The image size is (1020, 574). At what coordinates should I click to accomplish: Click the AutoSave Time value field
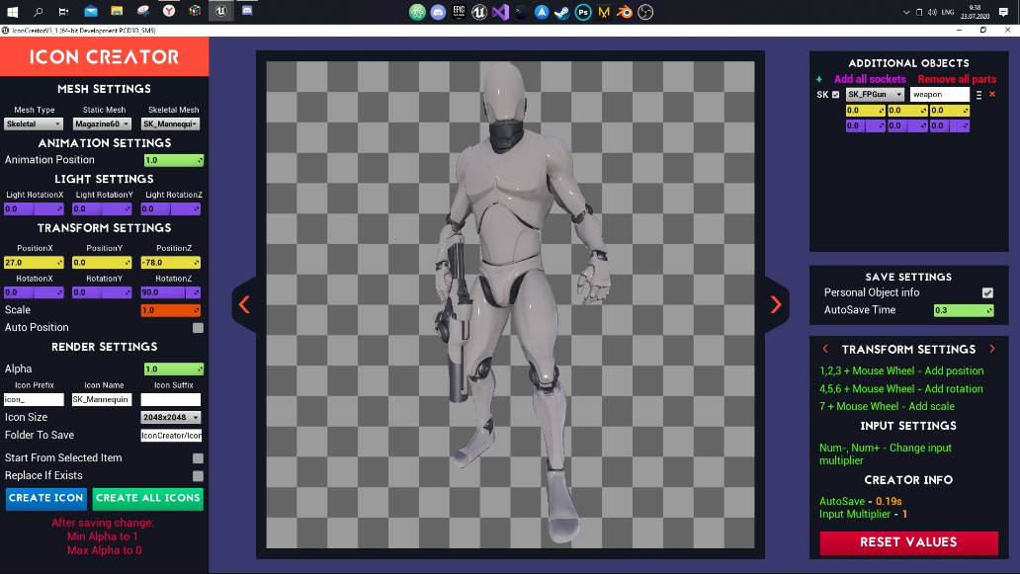(964, 310)
